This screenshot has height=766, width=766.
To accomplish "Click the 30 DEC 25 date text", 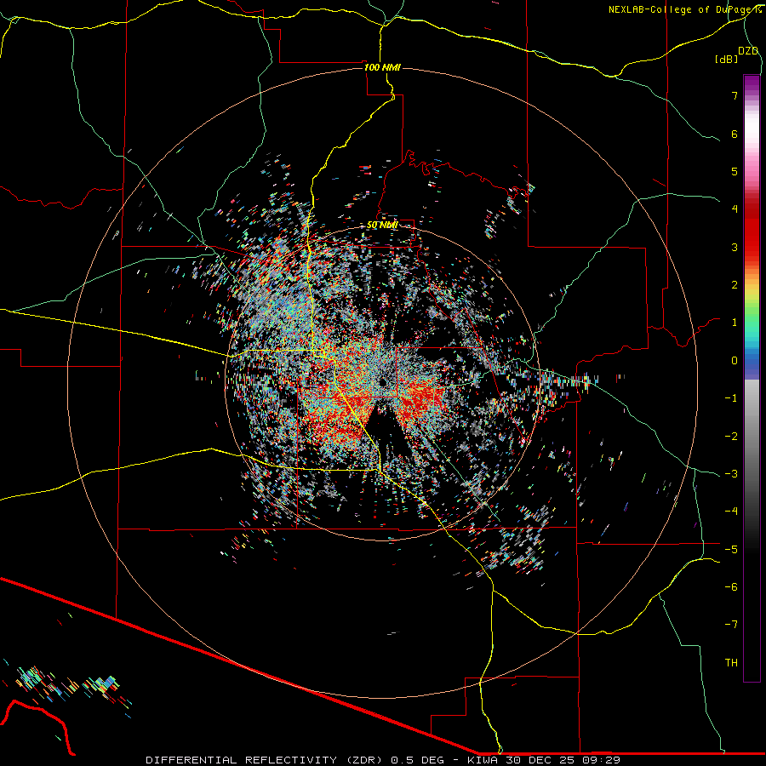I will tap(540, 760).
